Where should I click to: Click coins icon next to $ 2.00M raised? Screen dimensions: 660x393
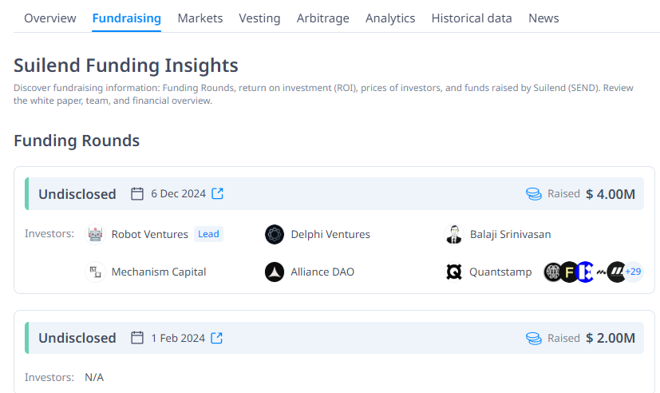[x=534, y=338]
